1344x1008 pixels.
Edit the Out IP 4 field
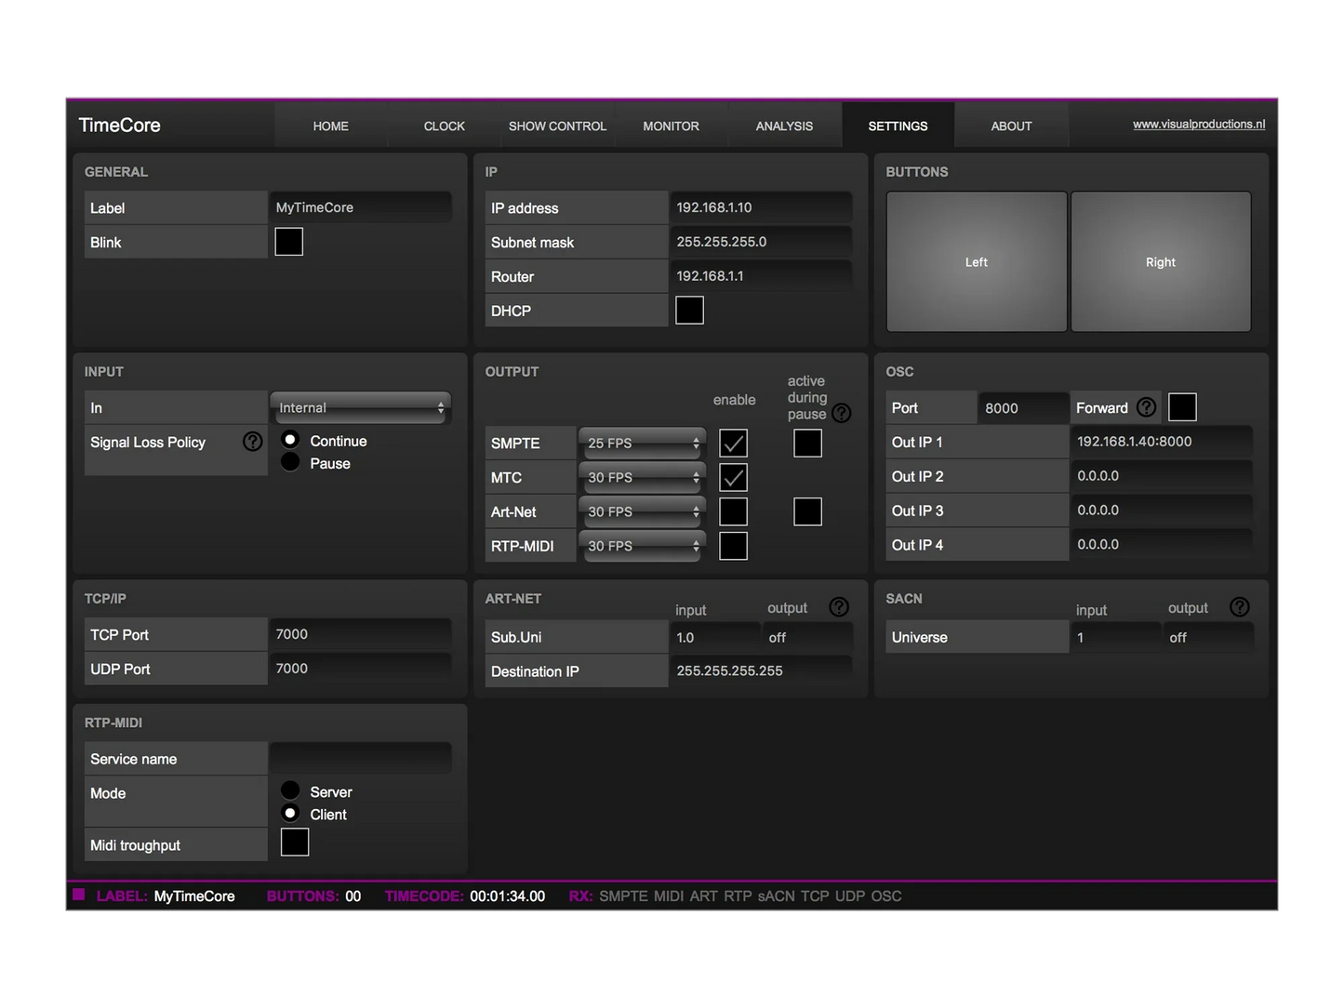(1162, 545)
